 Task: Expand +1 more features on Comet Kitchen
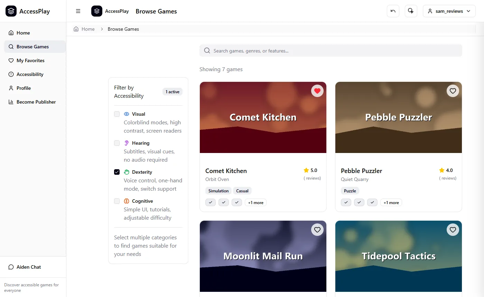coord(256,203)
